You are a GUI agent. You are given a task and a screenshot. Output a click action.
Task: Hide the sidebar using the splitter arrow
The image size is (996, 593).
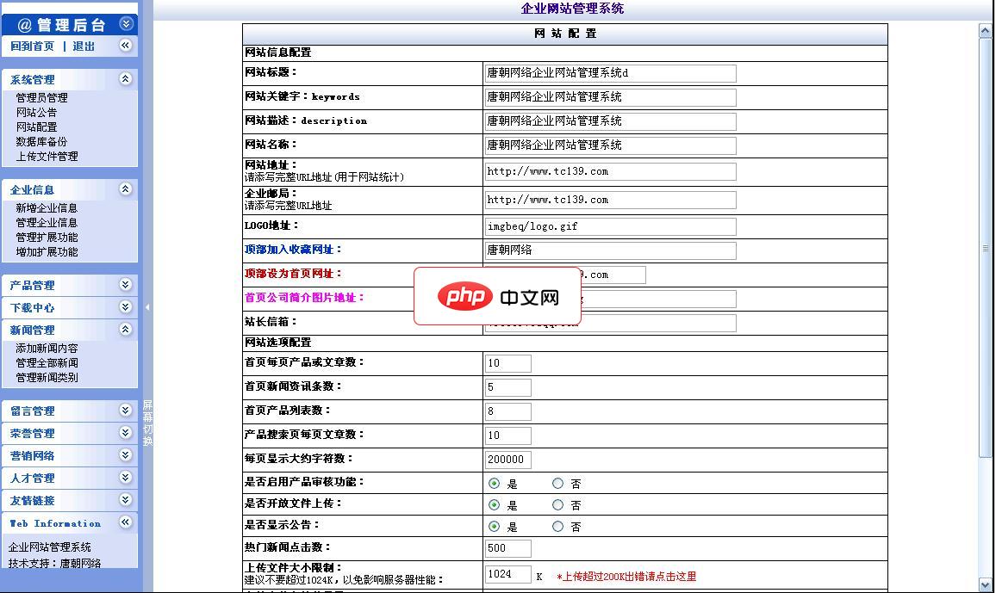(x=147, y=307)
